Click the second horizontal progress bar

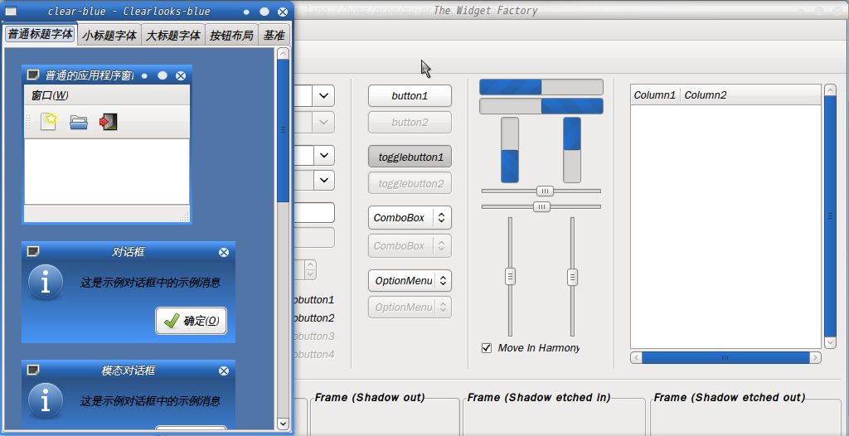(x=541, y=106)
